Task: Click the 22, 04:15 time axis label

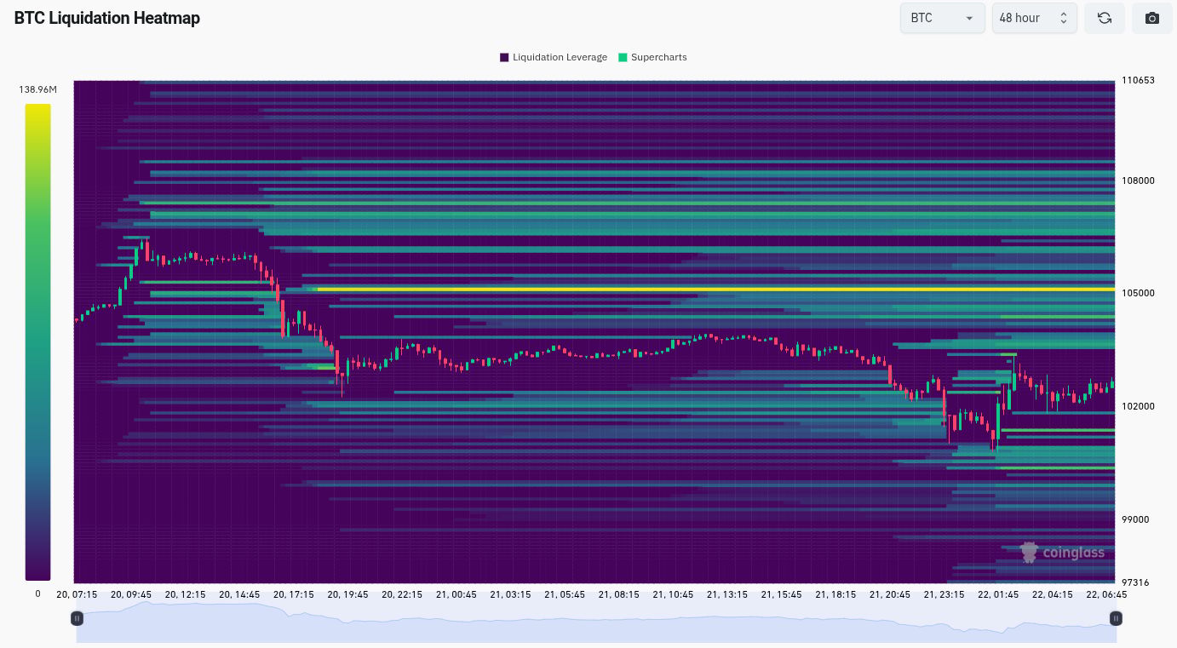Action: (1053, 594)
